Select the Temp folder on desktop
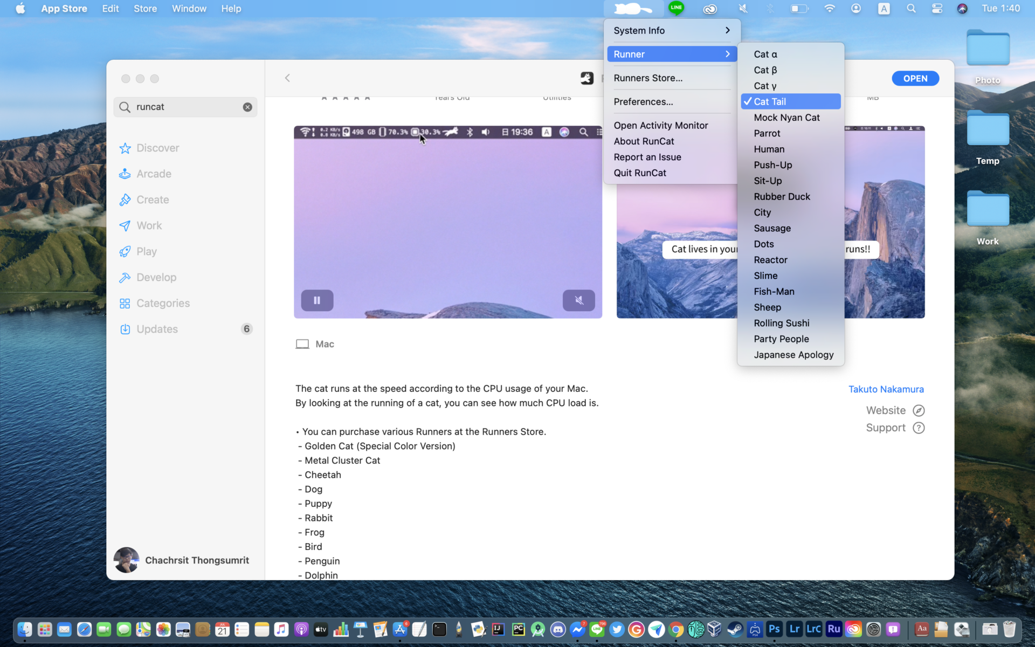Screen dimensions: 1035x647 click(x=988, y=138)
